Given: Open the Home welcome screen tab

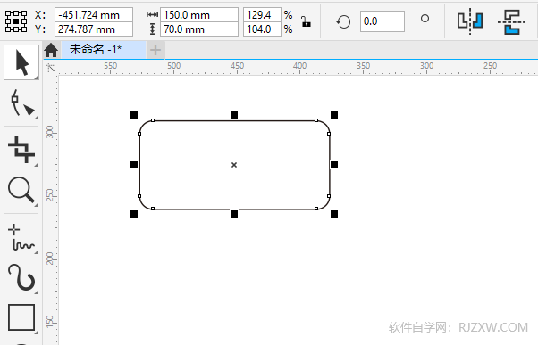Looking at the screenshot, I should [51, 50].
